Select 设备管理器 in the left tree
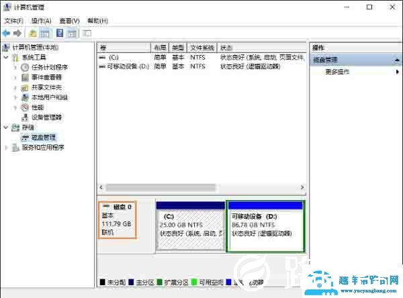Viewport: 403px width, 298px height. (x=46, y=117)
